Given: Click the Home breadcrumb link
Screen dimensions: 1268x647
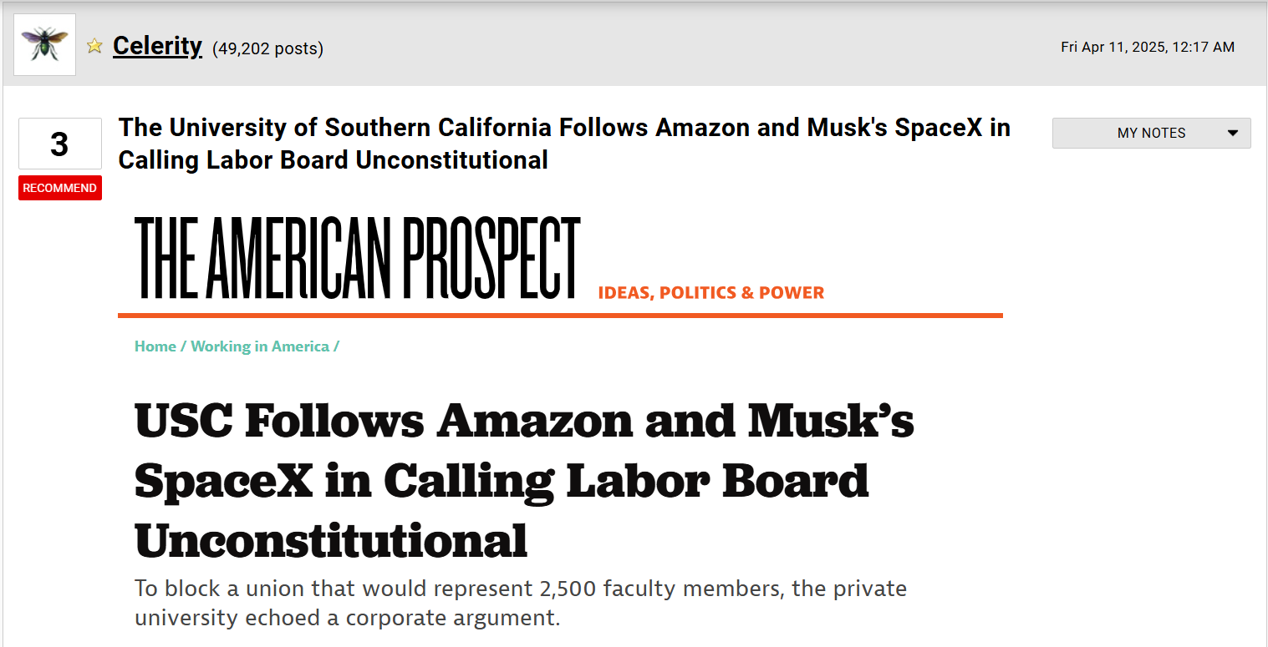Looking at the screenshot, I should click(155, 346).
